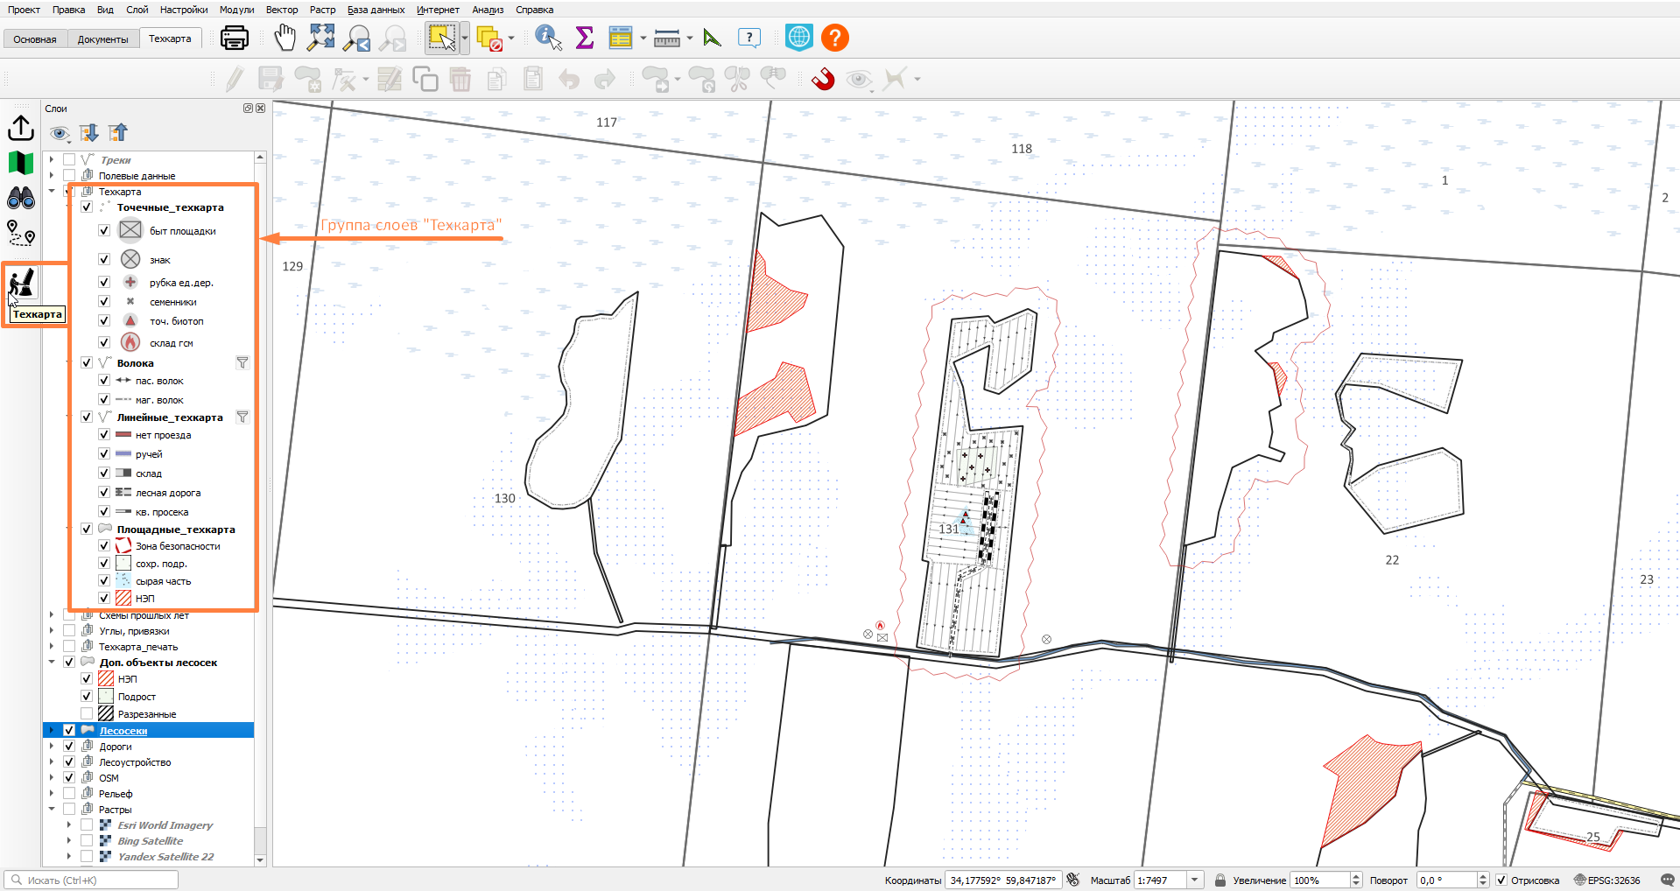Toggle the Волока layer checkbox
The image size is (1680, 891).
[x=87, y=362]
